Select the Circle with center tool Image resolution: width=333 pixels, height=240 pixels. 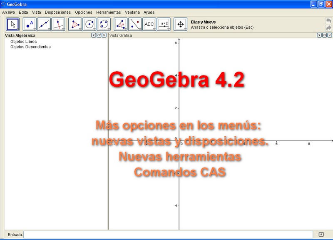89,24
